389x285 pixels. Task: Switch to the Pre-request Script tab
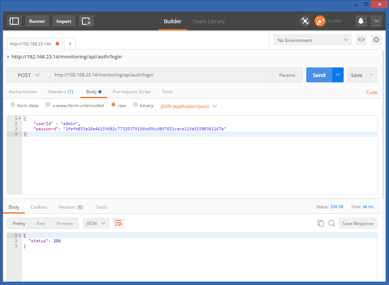pos(131,92)
